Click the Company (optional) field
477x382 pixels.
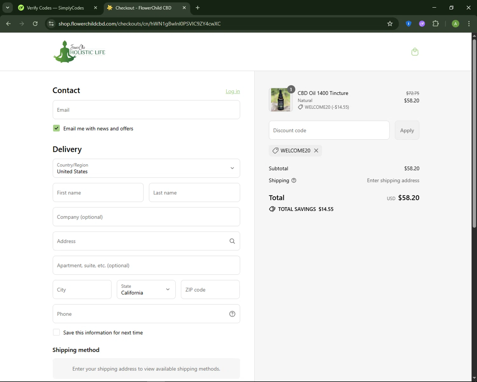tap(146, 217)
